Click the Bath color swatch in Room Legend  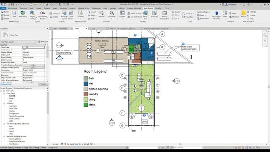click(x=86, y=78)
